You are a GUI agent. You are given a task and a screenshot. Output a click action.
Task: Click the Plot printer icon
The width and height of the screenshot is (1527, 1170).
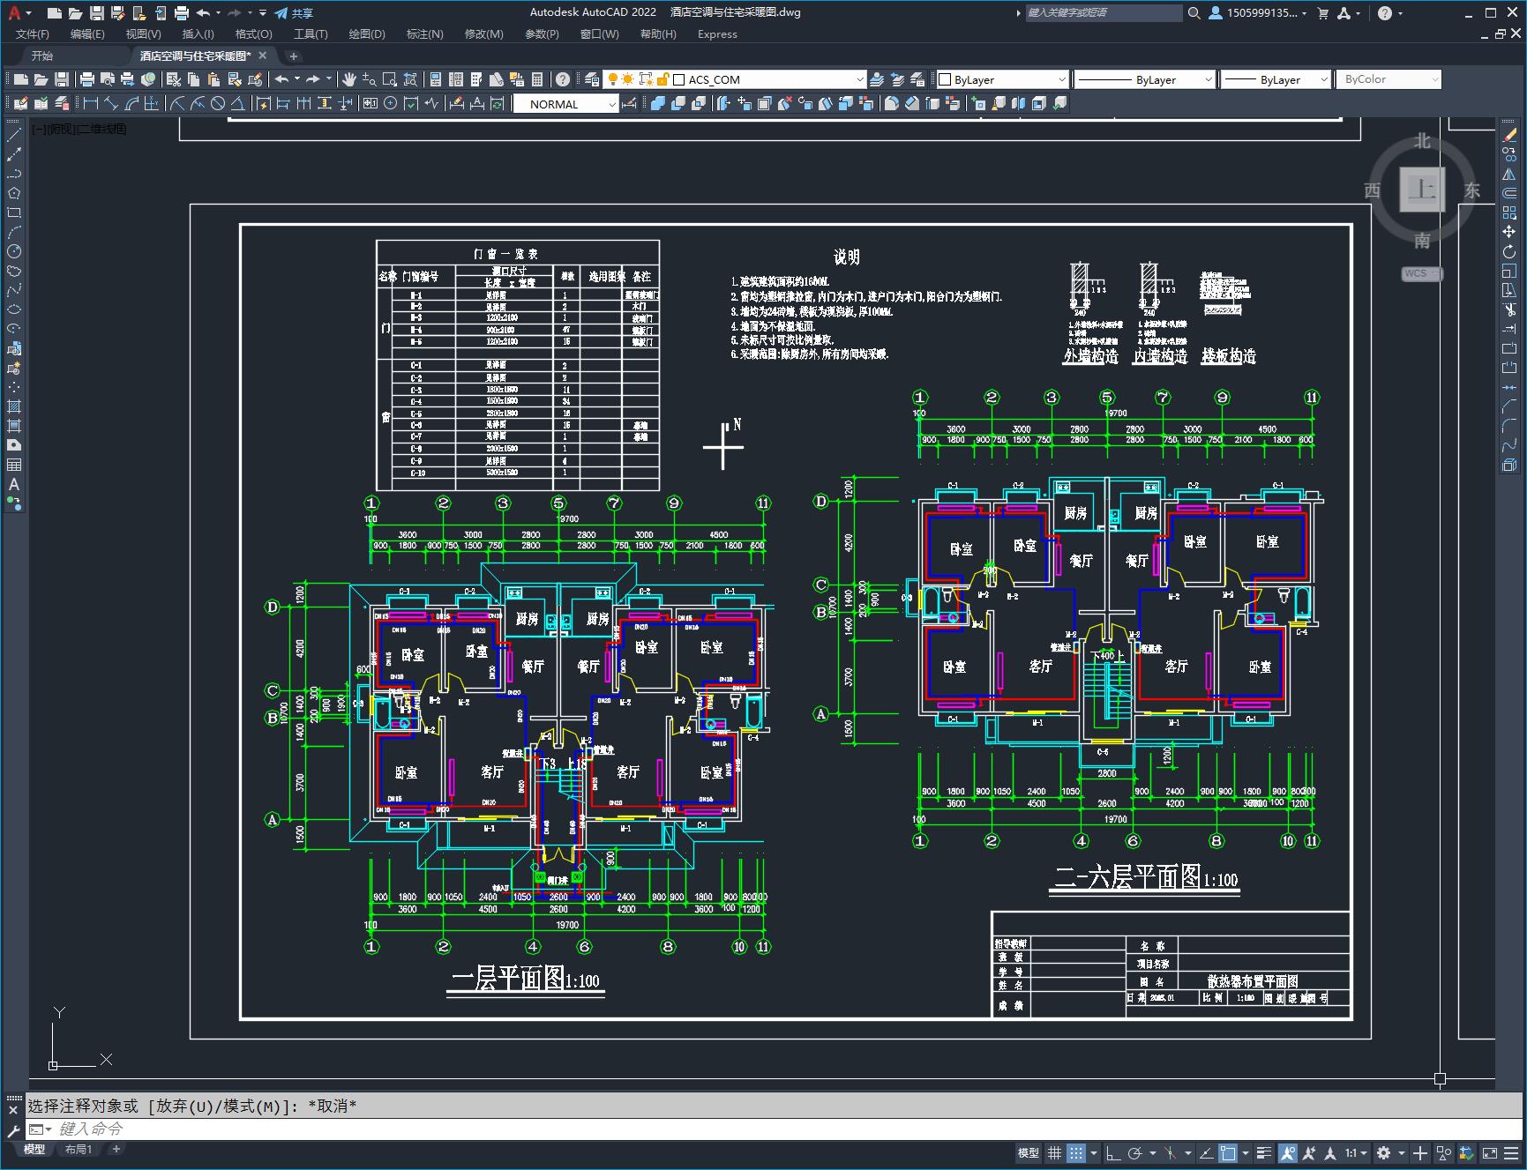182,12
